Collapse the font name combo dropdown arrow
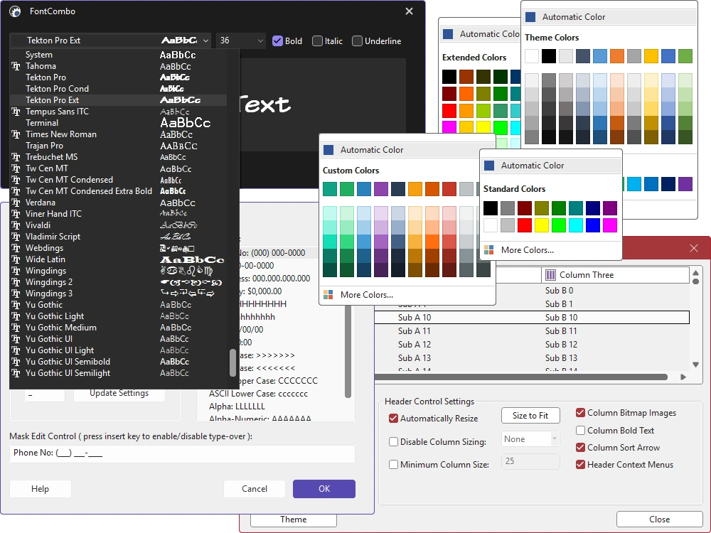The width and height of the screenshot is (711, 533). 205,41
